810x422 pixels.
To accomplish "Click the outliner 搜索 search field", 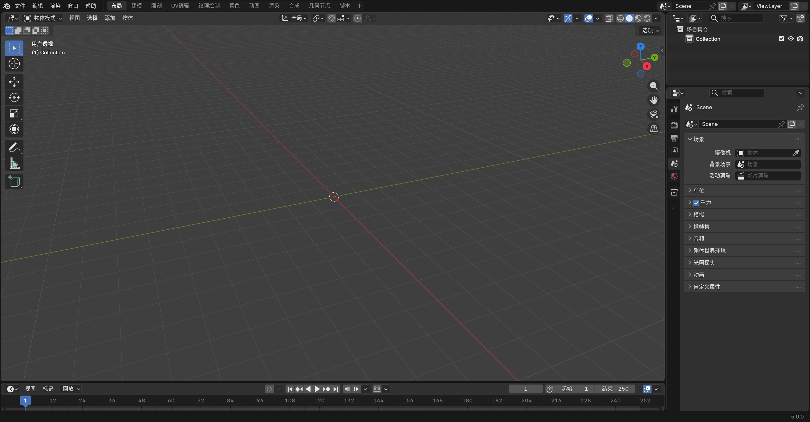I will (736, 18).
